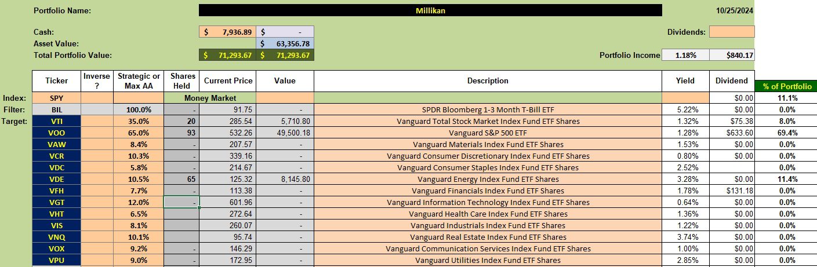Select the Ticker column header
817x267 pixels.
click(56, 81)
